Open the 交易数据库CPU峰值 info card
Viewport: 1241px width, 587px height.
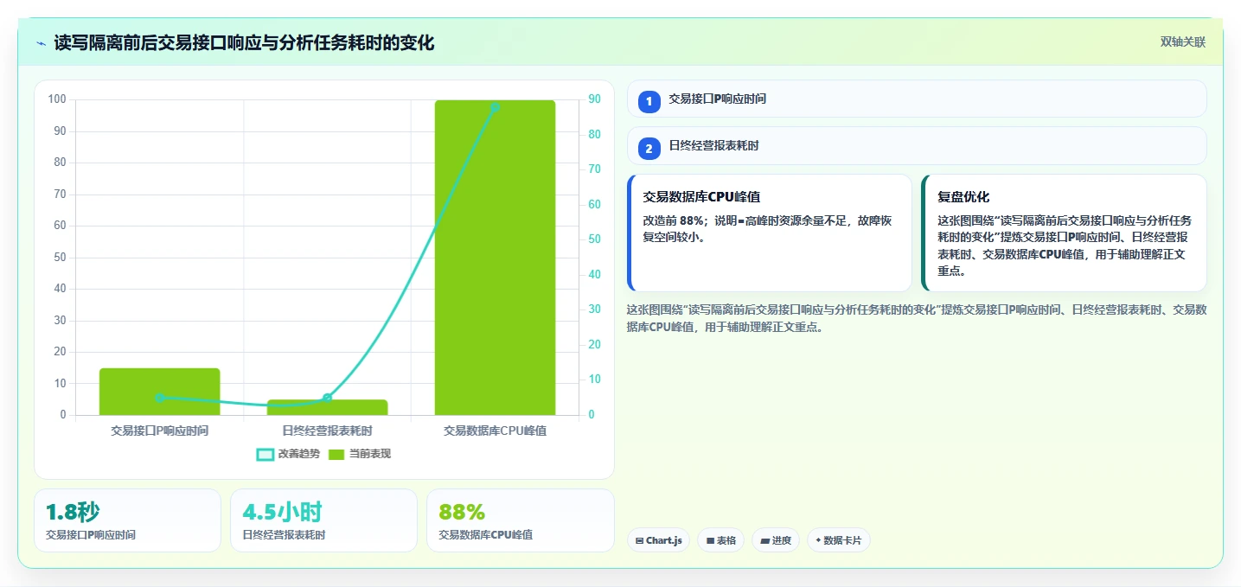tap(770, 233)
